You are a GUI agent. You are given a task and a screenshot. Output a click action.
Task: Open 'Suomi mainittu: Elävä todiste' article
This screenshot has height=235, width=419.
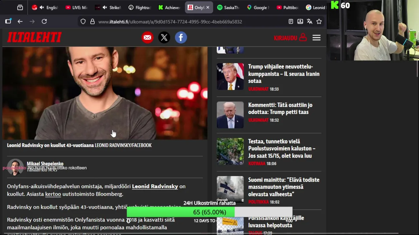point(283,187)
